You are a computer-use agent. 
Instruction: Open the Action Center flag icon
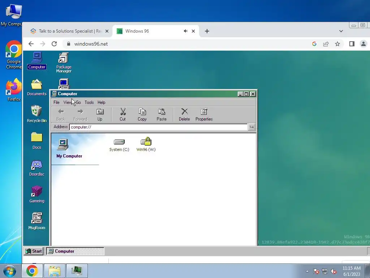click(316, 271)
